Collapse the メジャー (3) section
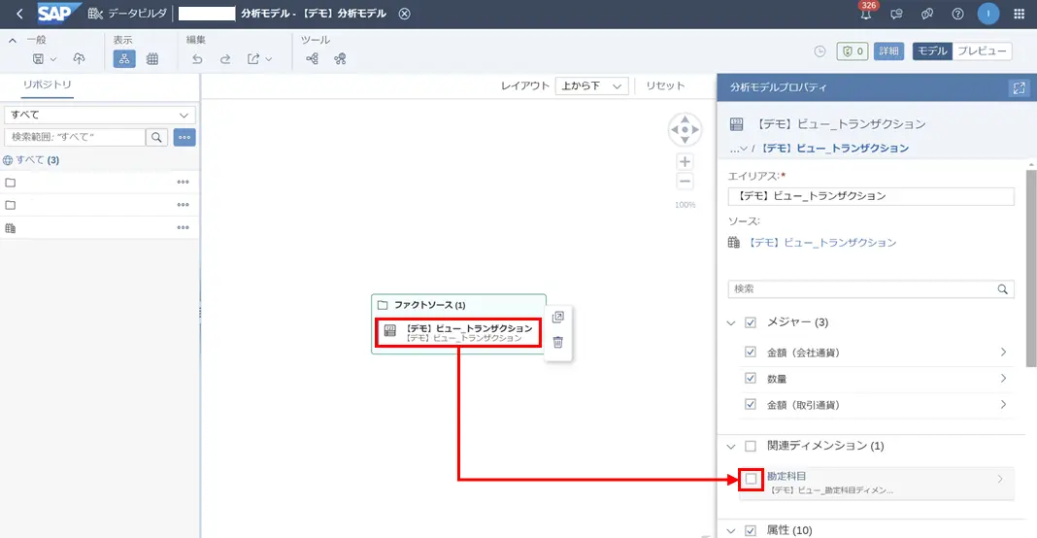Screen dimensions: 1037x538 [x=731, y=323]
